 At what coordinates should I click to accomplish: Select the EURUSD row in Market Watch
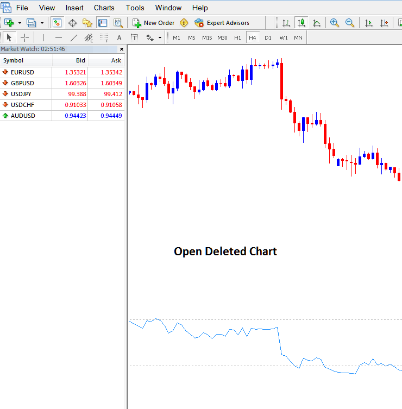pyautogui.click(x=26, y=72)
